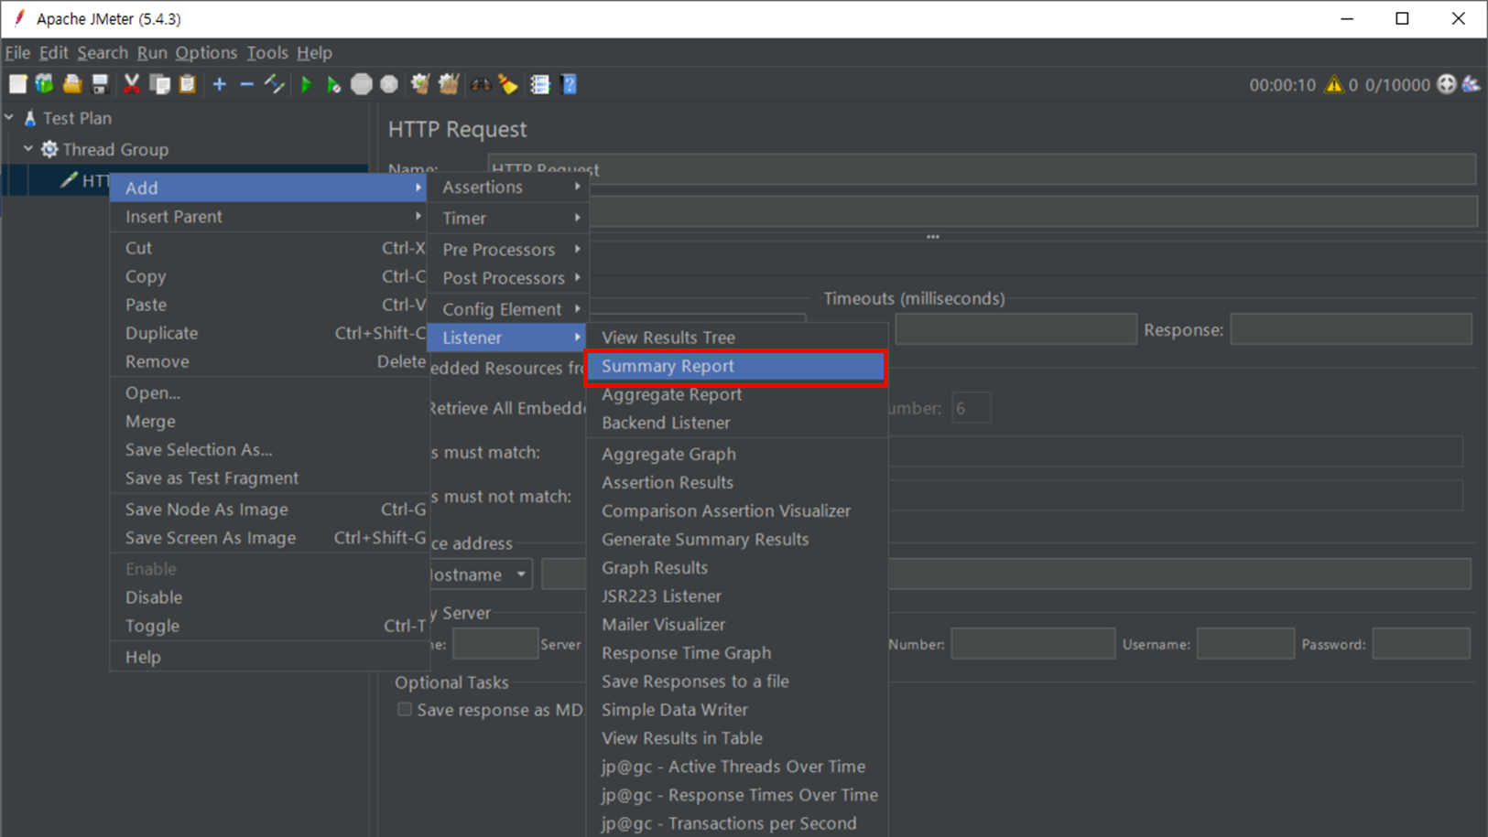This screenshot has height=837, width=1488.
Task: Select Disable in the context menu
Action: click(x=270, y=597)
